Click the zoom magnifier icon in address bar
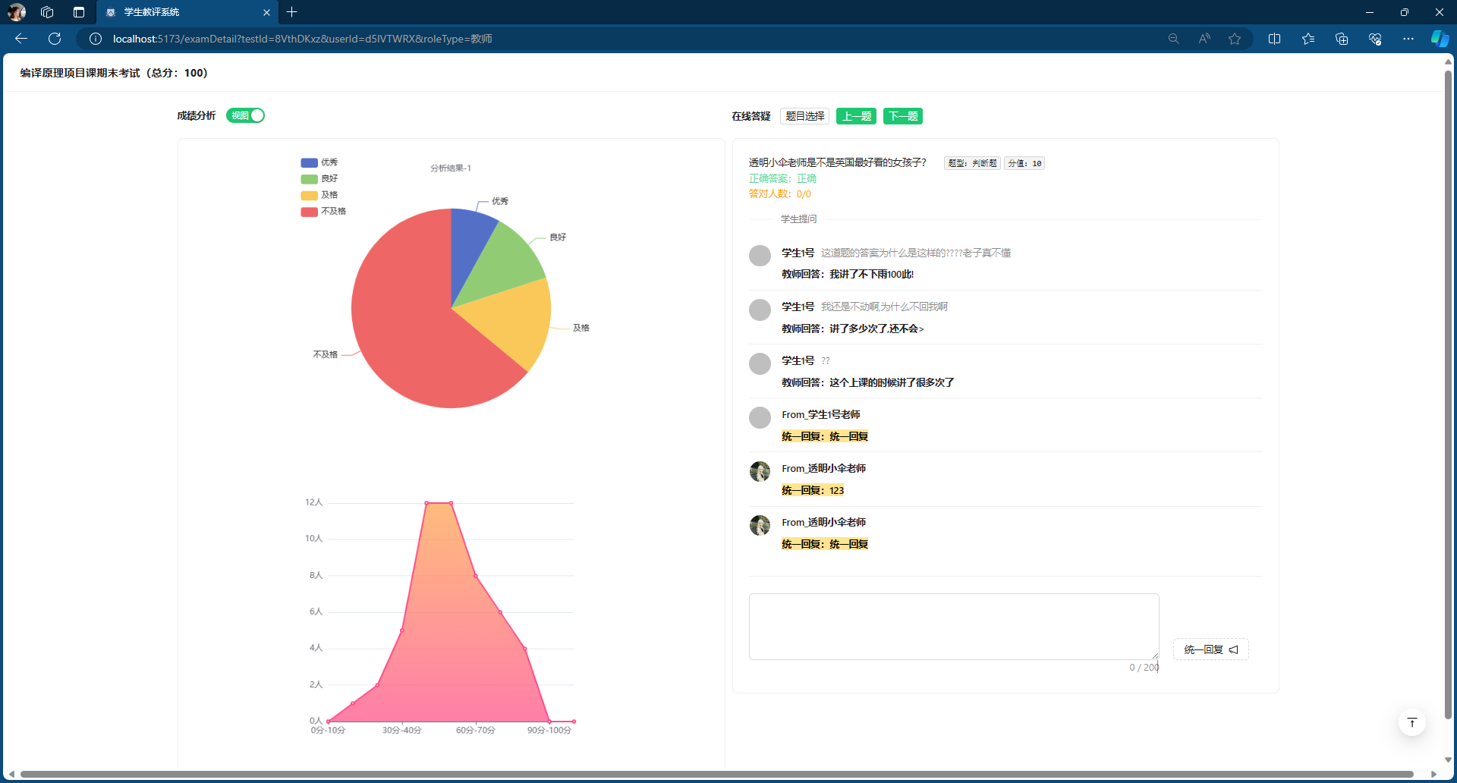Screen dimensions: 1457x783 tap(1173, 39)
